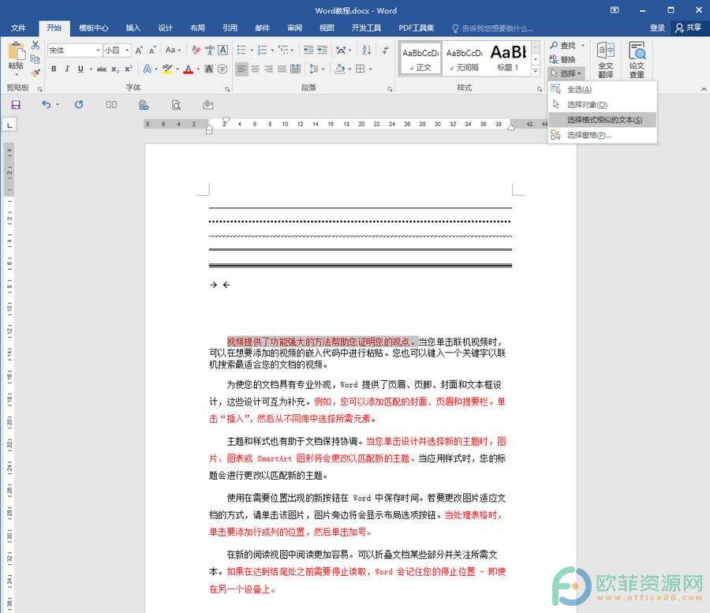Click the 登录 sign-in button
Viewport: 710px width, 613px height.
coord(657,28)
